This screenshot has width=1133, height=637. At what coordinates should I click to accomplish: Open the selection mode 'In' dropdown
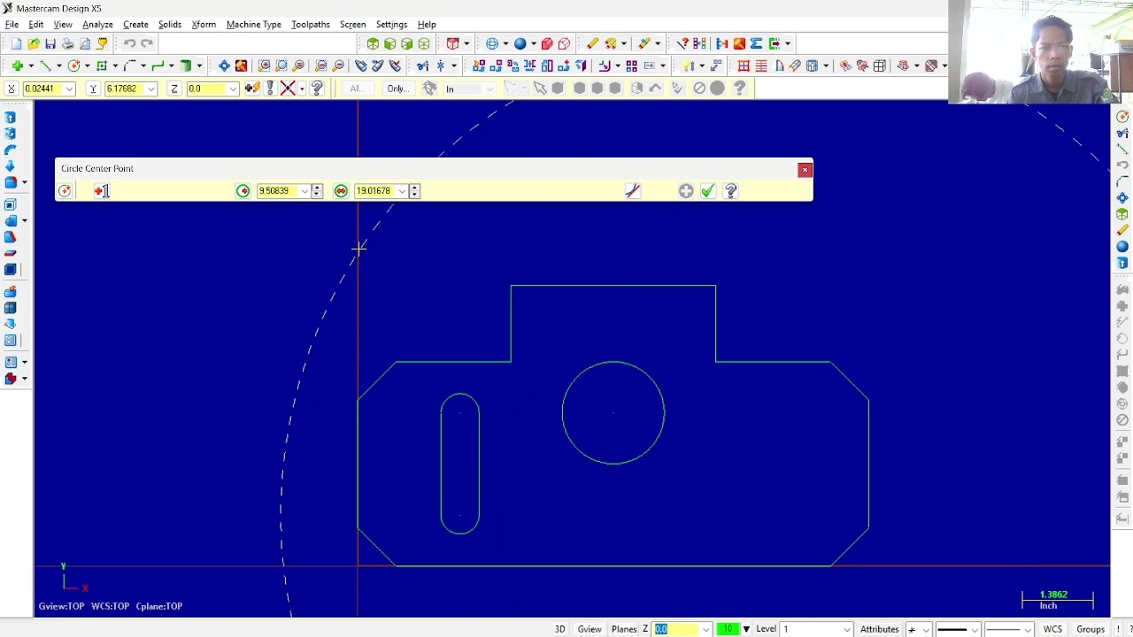pyautogui.click(x=489, y=89)
